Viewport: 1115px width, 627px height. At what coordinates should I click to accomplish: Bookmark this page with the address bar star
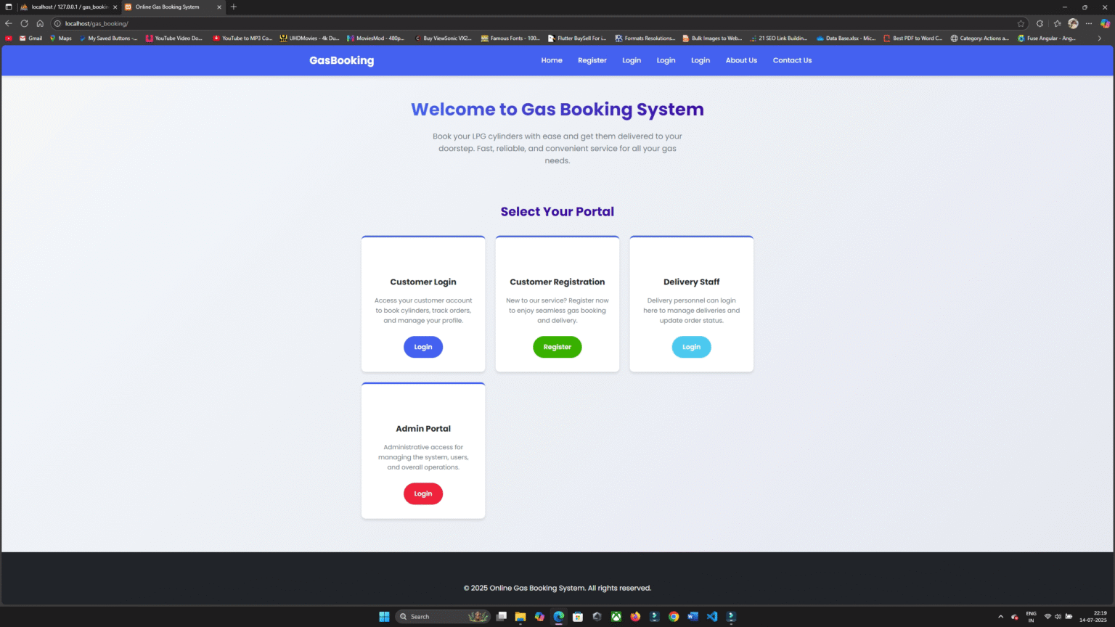(x=1021, y=23)
